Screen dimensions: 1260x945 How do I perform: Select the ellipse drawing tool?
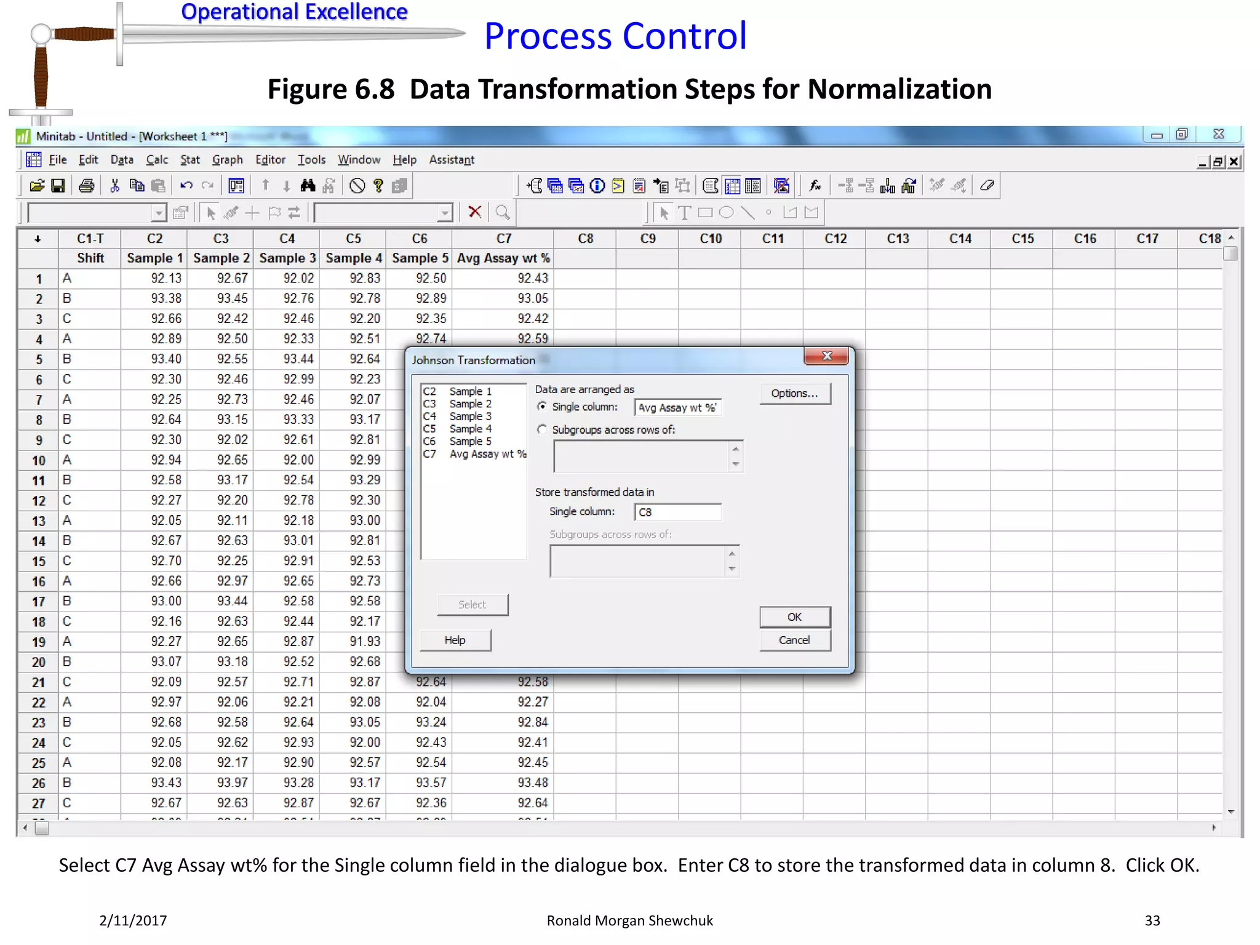click(x=727, y=213)
